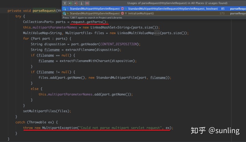Click the 'else' keyword

pyautogui.click(x=35, y=89)
